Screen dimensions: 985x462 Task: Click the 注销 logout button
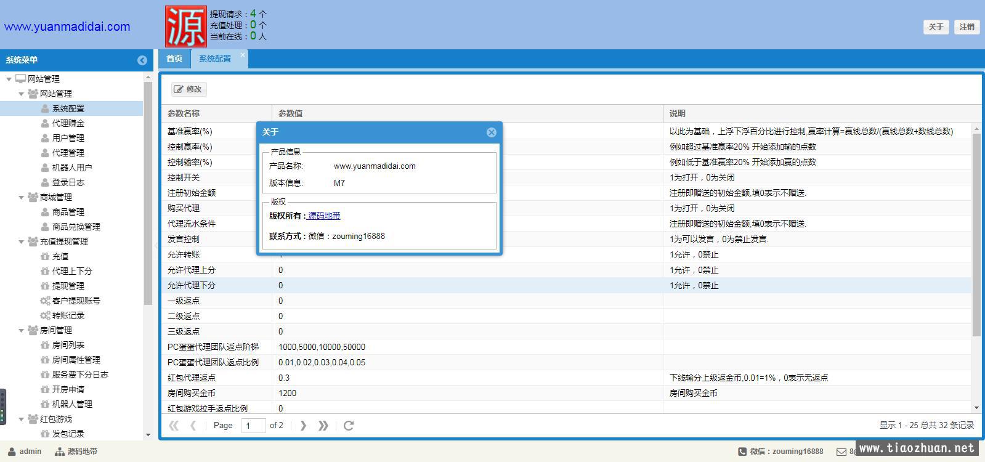(967, 26)
